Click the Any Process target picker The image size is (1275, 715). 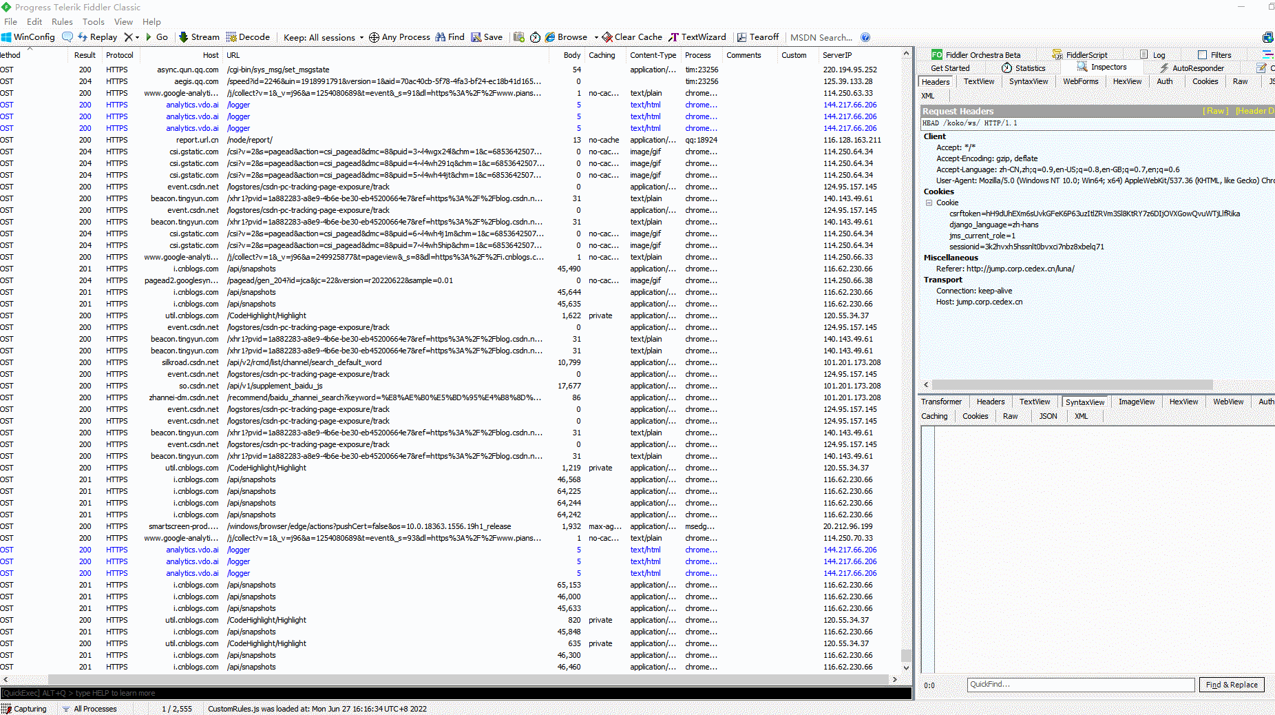(x=399, y=37)
